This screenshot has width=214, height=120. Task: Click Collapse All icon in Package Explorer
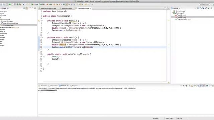[24, 8]
